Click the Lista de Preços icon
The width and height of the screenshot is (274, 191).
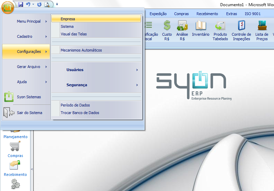(x=262, y=26)
